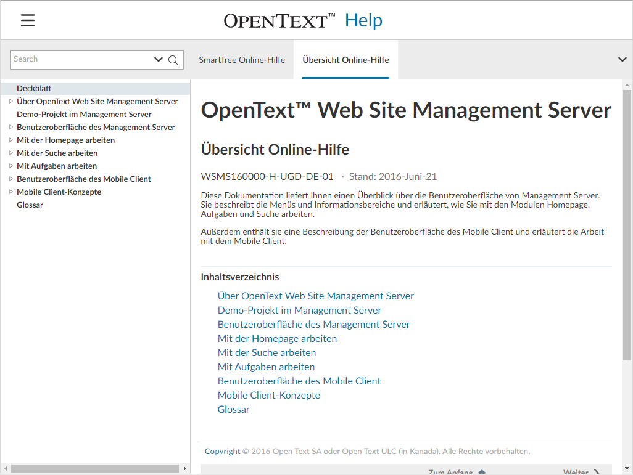
Task: Open Mit der Suche arbeiten content link
Action: (267, 352)
